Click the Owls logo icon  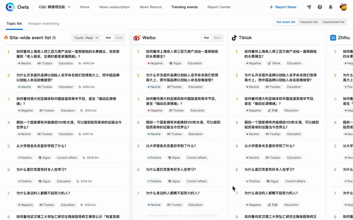pos(10,7)
